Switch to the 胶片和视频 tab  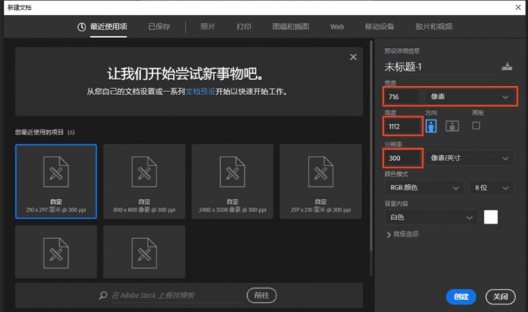point(434,27)
